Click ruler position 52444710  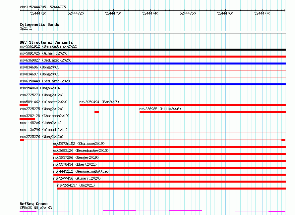click(x=38, y=13)
